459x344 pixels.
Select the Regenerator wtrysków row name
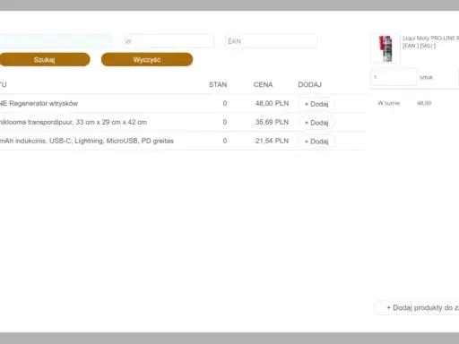tap(39, 103)
